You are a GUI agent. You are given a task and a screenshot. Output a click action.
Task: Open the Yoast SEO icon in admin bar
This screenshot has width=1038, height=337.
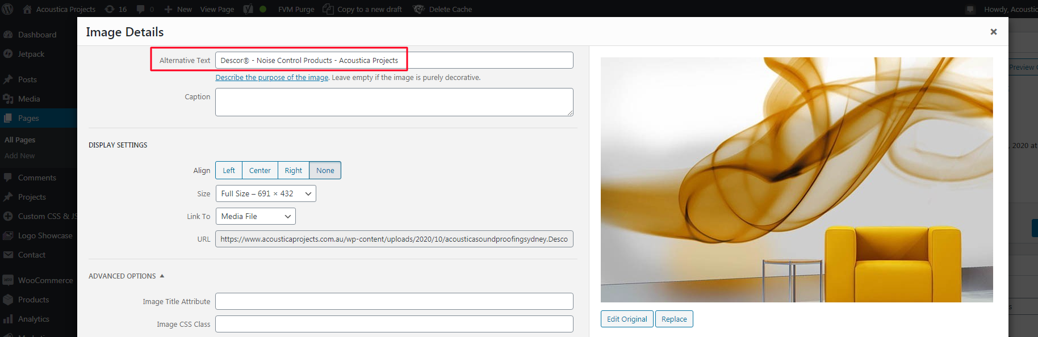(x=248, y=9)
